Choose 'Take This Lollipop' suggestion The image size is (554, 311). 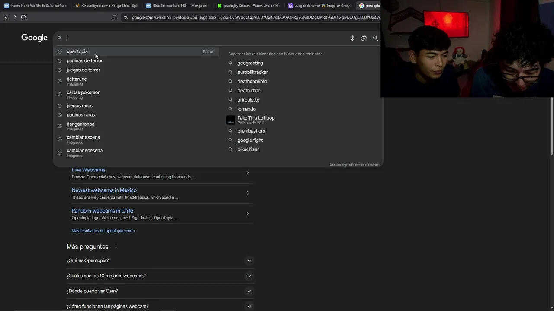[x=256, y=120]
